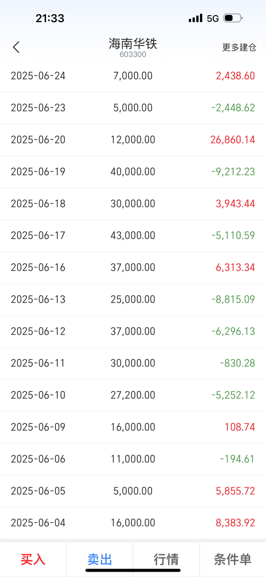Open the 行情 tab
The height and width of the screenshot is (577, 266).
(166, 559)
